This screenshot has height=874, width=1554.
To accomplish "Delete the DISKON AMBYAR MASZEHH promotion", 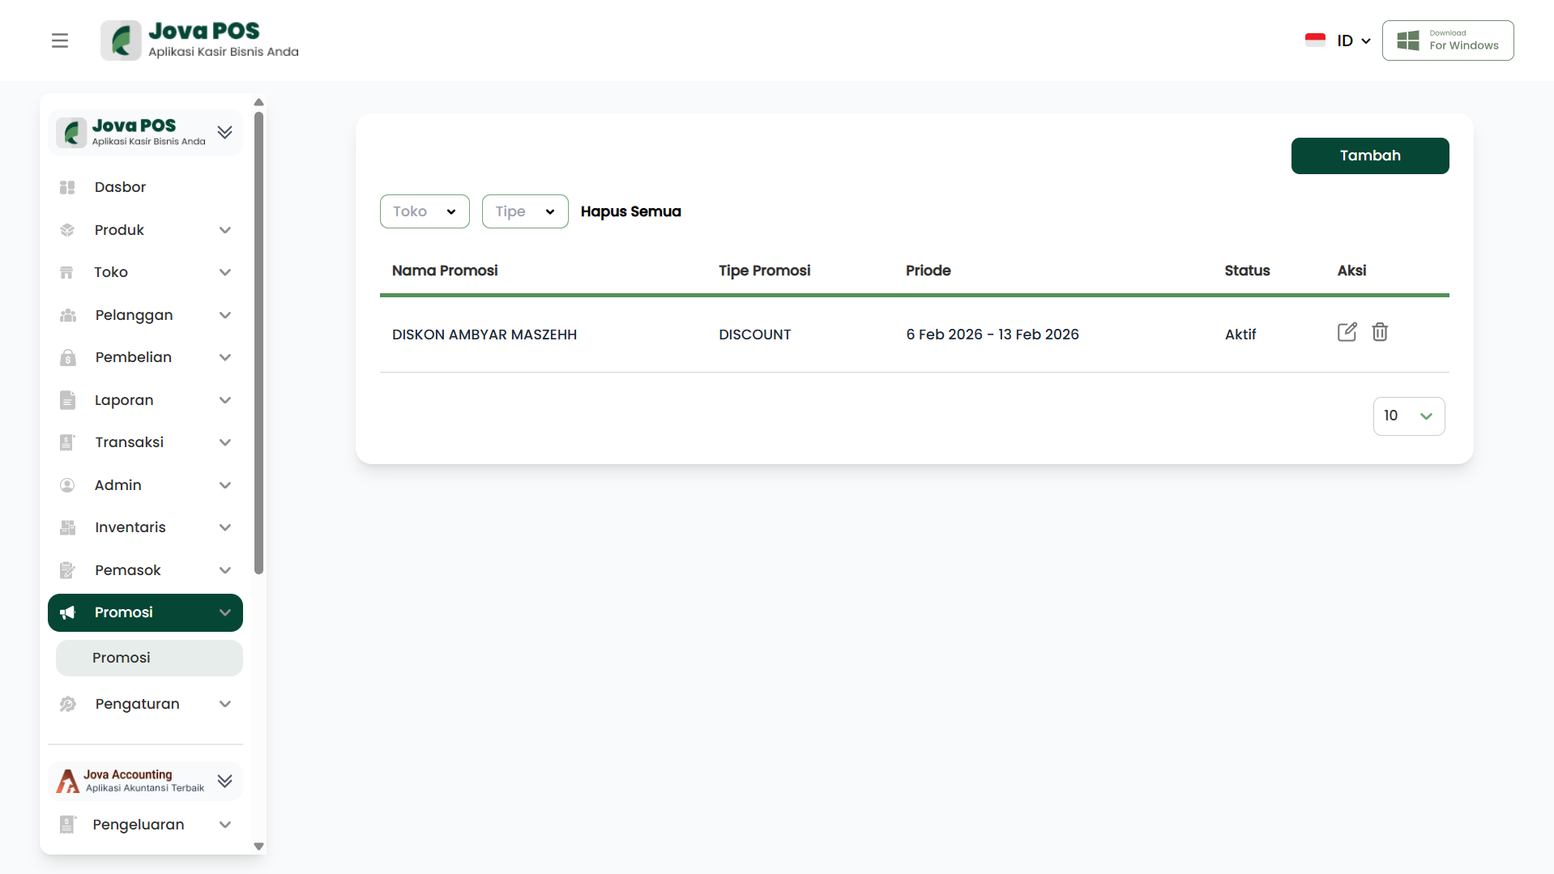I will [x=1380, y=332].
